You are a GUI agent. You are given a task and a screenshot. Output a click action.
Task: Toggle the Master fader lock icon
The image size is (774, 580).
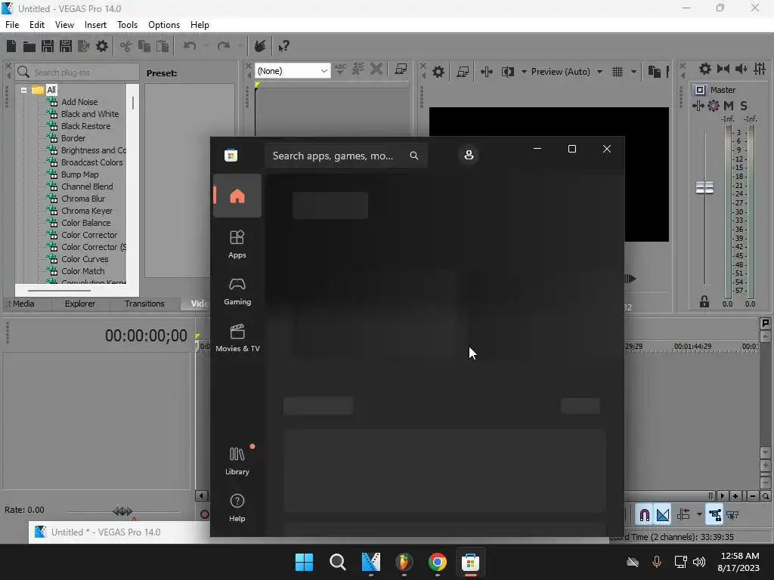point(704,302)
